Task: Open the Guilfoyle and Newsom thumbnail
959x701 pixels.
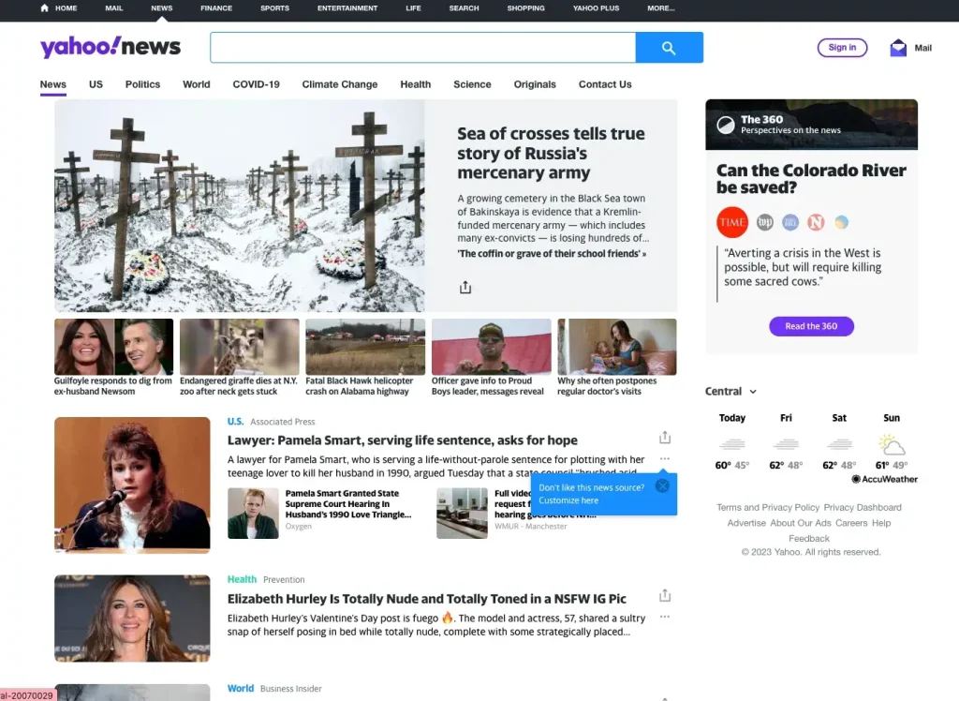Action: tap(113, 347)
